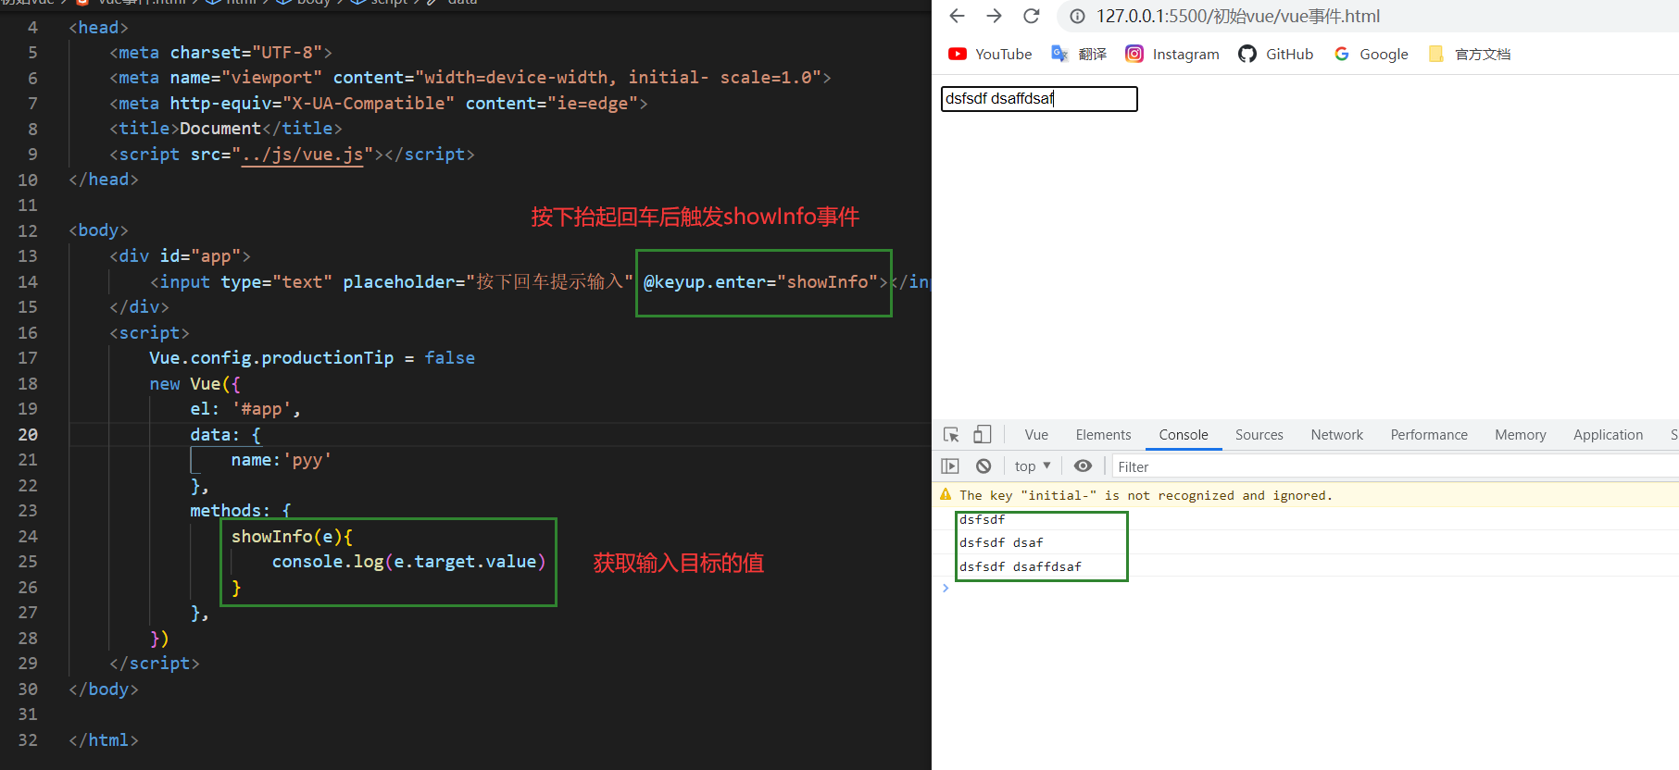Toggle the device toolbar icon in DevTools
1679x770 pixels.
coord(983,434)
